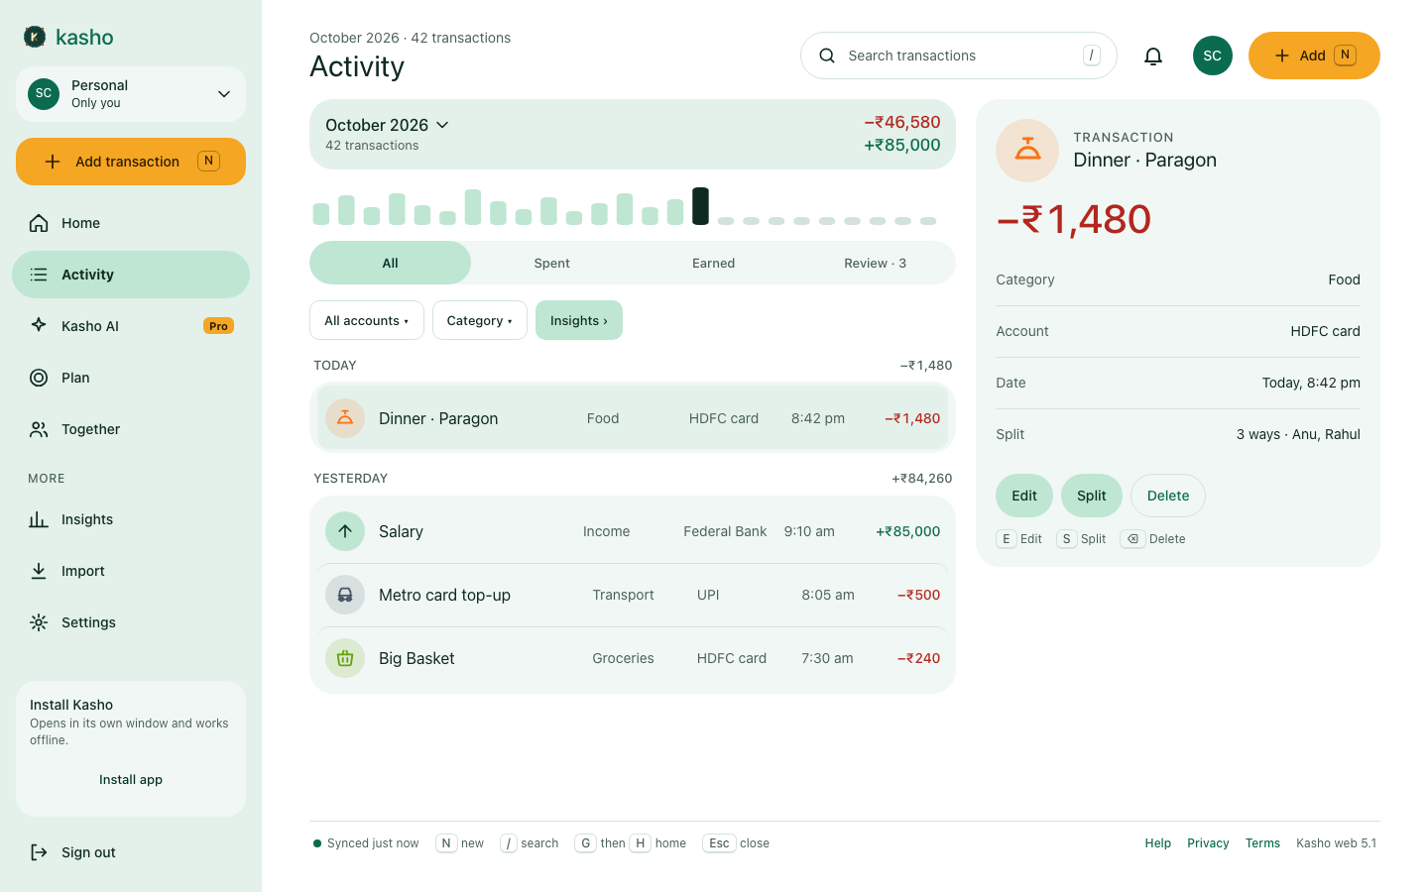
Task: Click the Big Basket groceries icon
Action: point(345,658)
